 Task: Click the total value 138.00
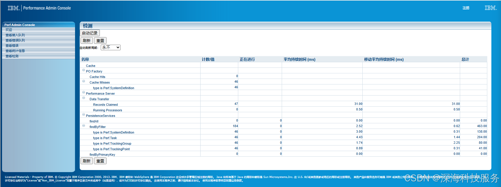(x=482, y=131)
